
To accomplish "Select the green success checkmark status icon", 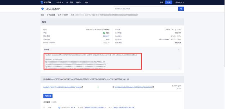I will click(104, 33).
